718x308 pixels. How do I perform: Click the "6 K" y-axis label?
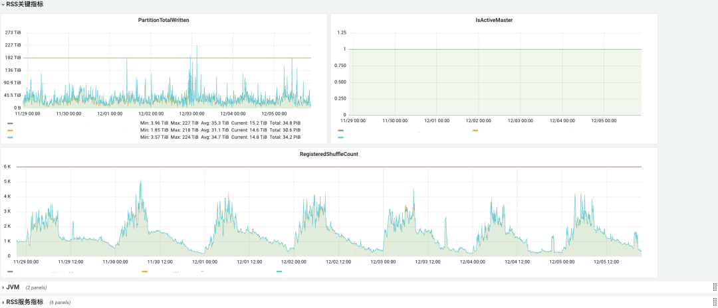pos(7,167)
